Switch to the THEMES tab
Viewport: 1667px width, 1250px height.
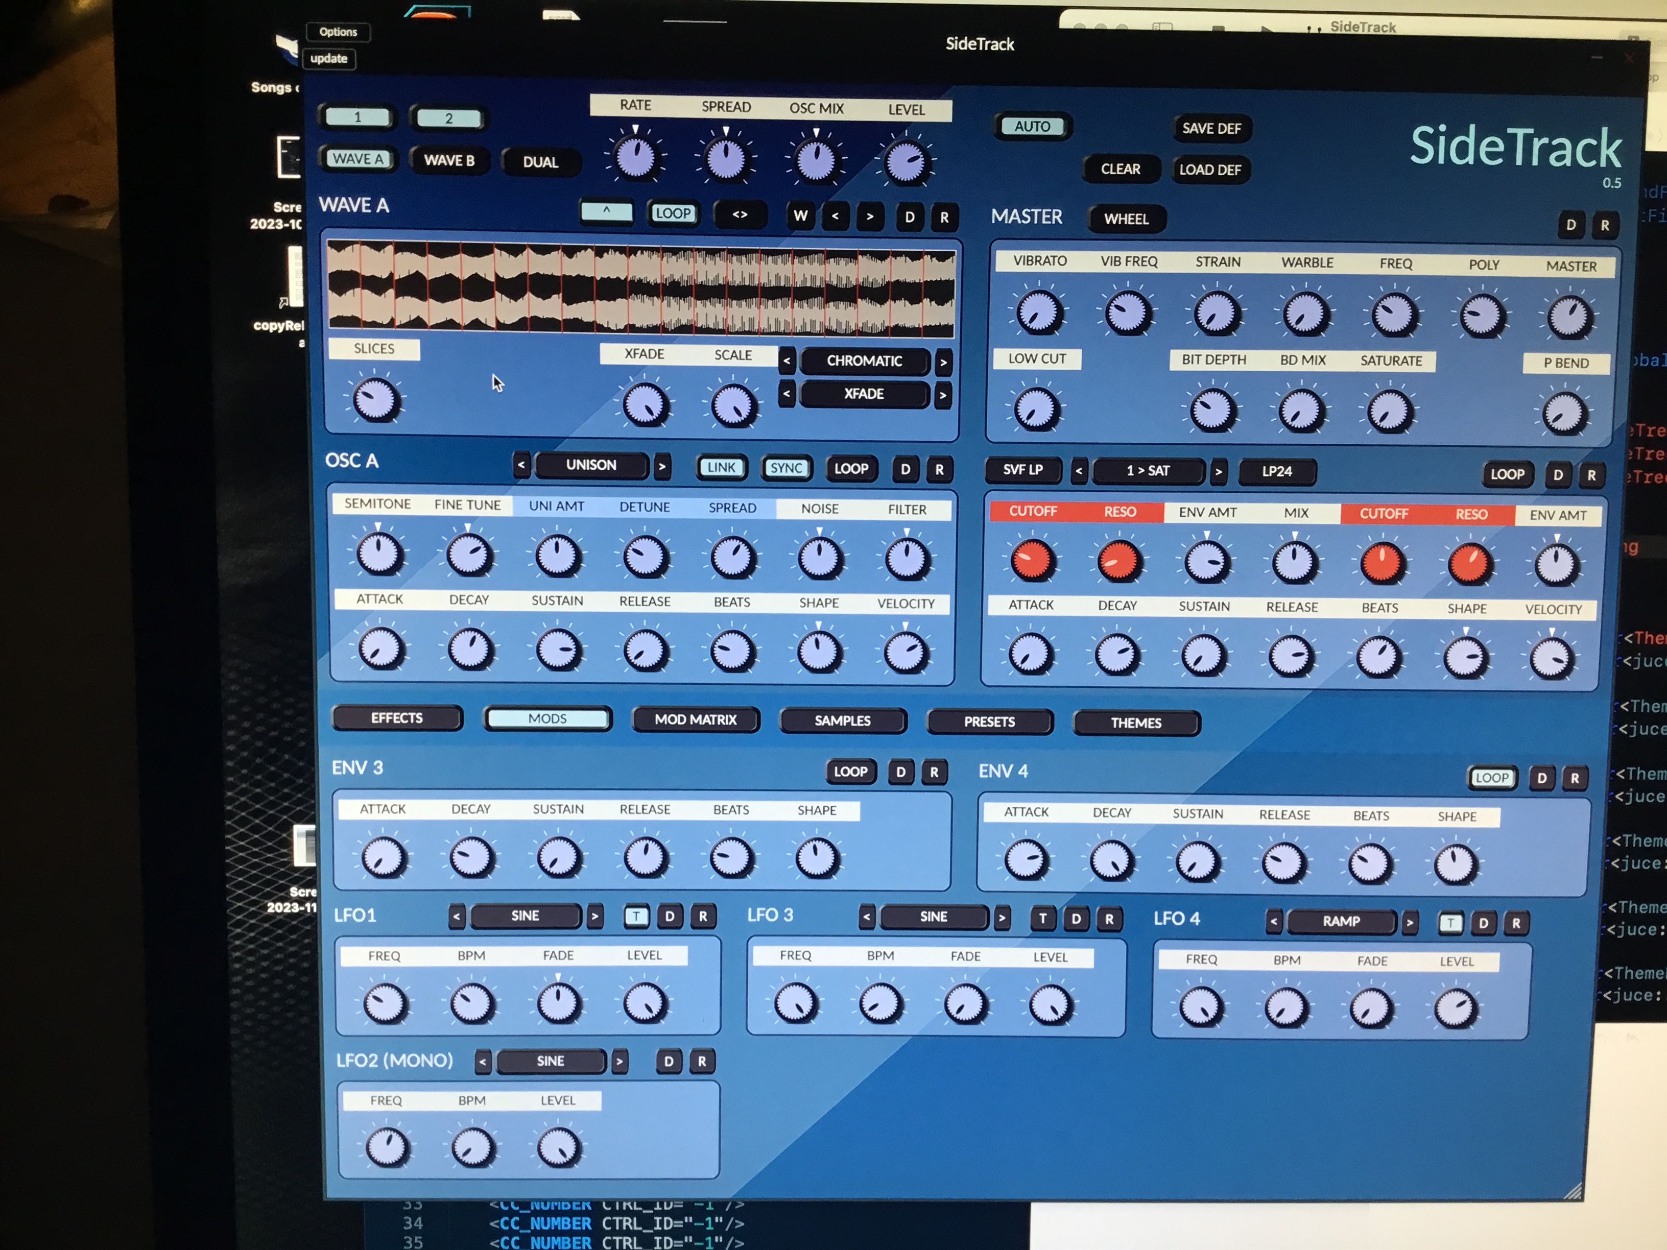pos(1136,724)
